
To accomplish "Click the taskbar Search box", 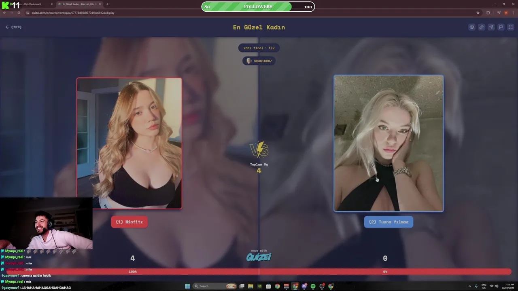I will coord(215,286).
